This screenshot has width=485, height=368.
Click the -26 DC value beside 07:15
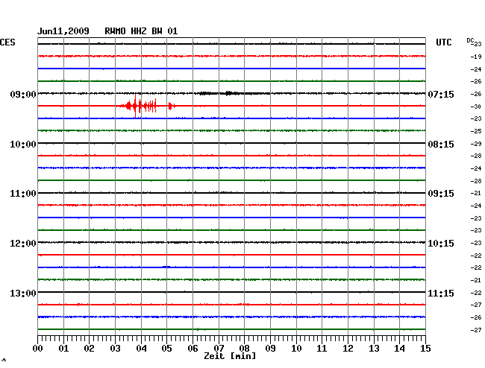(476, 94)
